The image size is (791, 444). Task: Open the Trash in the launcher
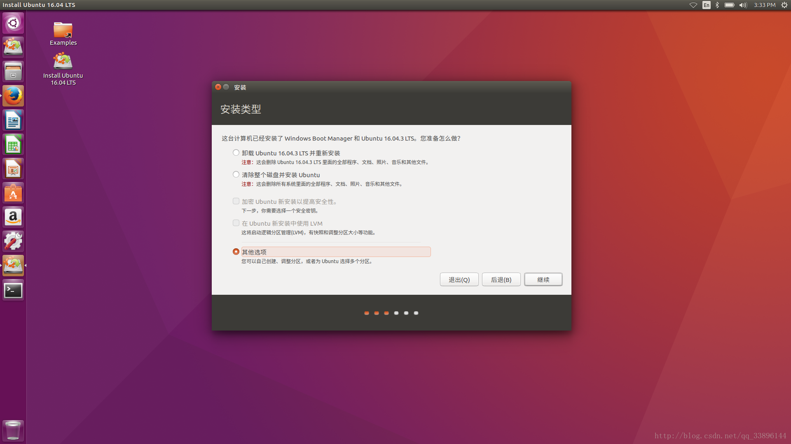[x=13, y=430]
